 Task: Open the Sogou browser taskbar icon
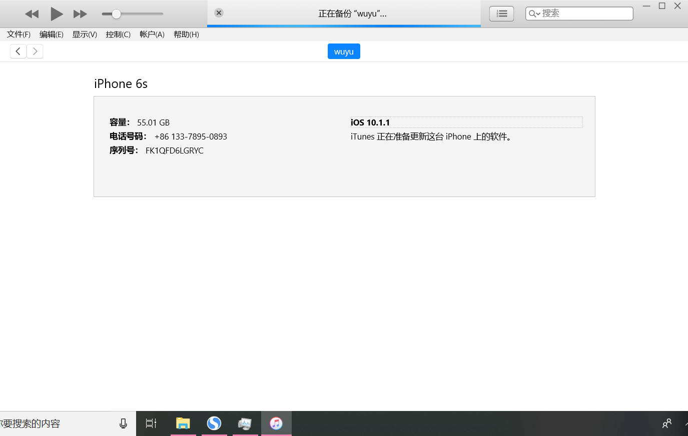(214, 423)
